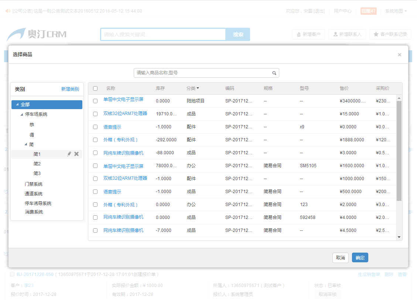Click the delete X icon beside 简1

(x=76, y=154)
